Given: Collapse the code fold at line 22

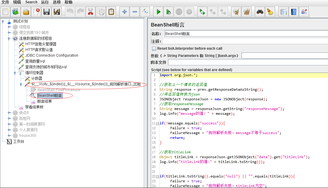Looking at the screenshot, I should 158,176.
